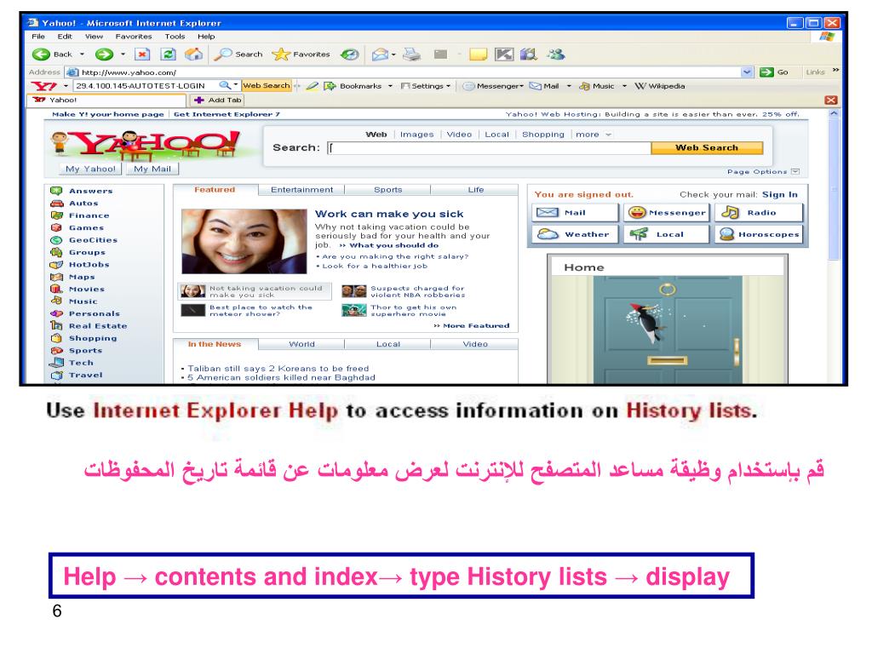Expand Messenger dropdown in Yahoo toolbar

pyautogui.click(x=521, y=86)
